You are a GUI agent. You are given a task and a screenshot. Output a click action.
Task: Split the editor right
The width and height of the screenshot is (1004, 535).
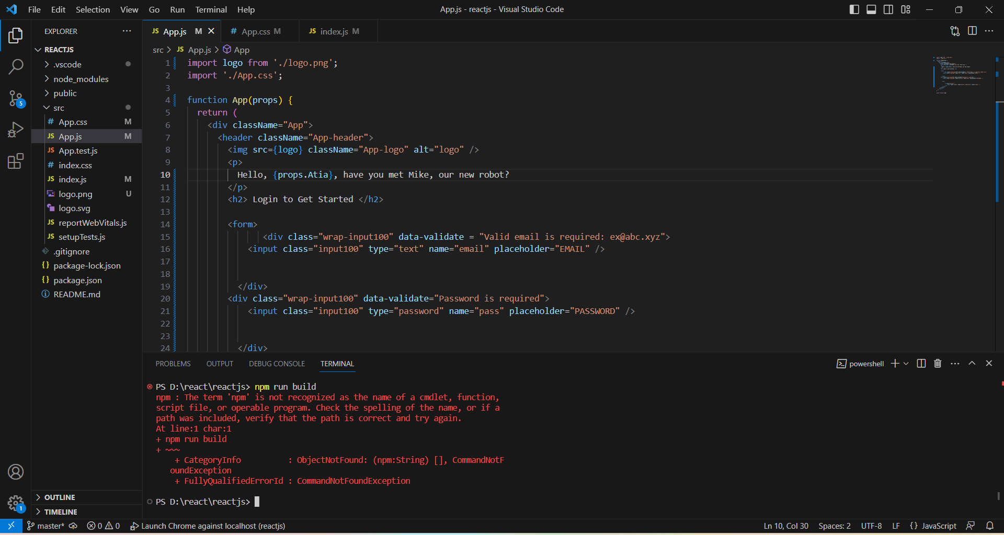coord(972,31)
